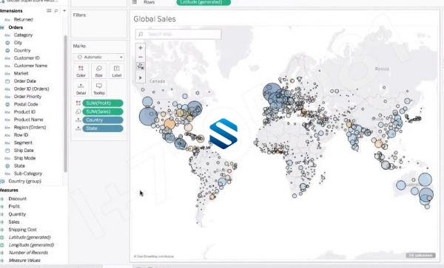This screenshot has height=268, width=444.
Task: Click the calendar icon next to Order Date
Action: tap(7, 81)
